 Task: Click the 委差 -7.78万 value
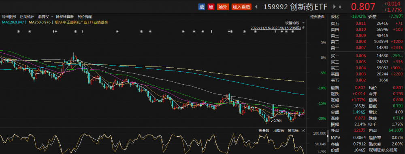tap(396, 17)
